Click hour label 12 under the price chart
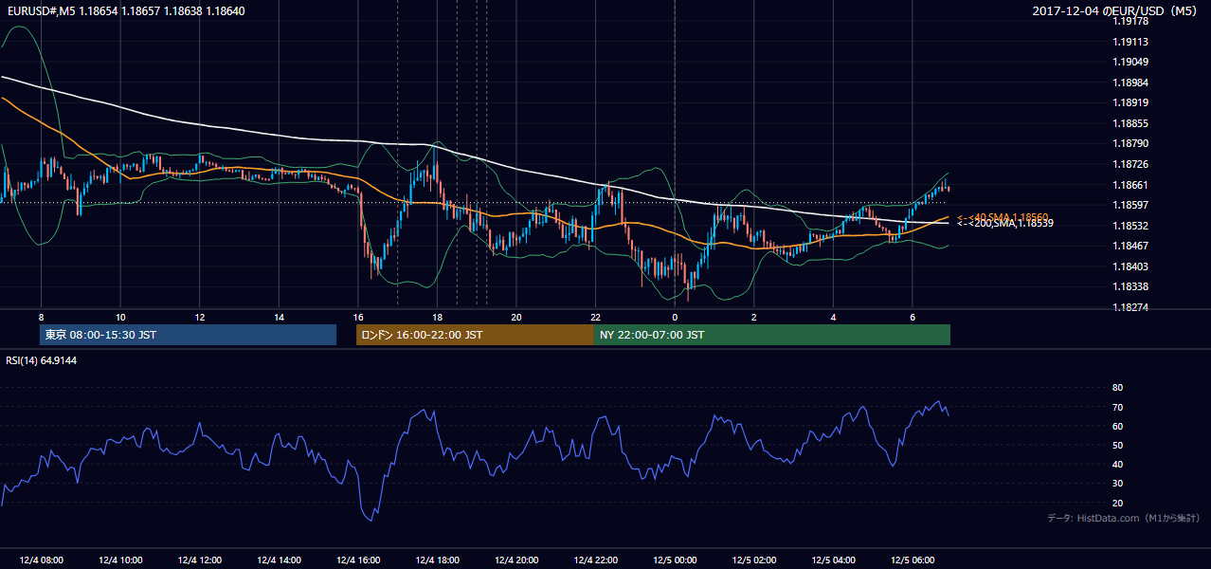The image size is (1211, 569). click(x=199, y=317)
